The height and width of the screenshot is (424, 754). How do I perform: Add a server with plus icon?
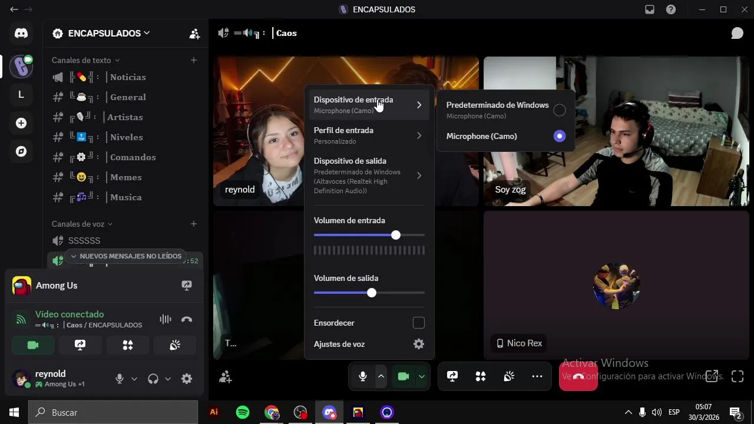click(21, 123)
